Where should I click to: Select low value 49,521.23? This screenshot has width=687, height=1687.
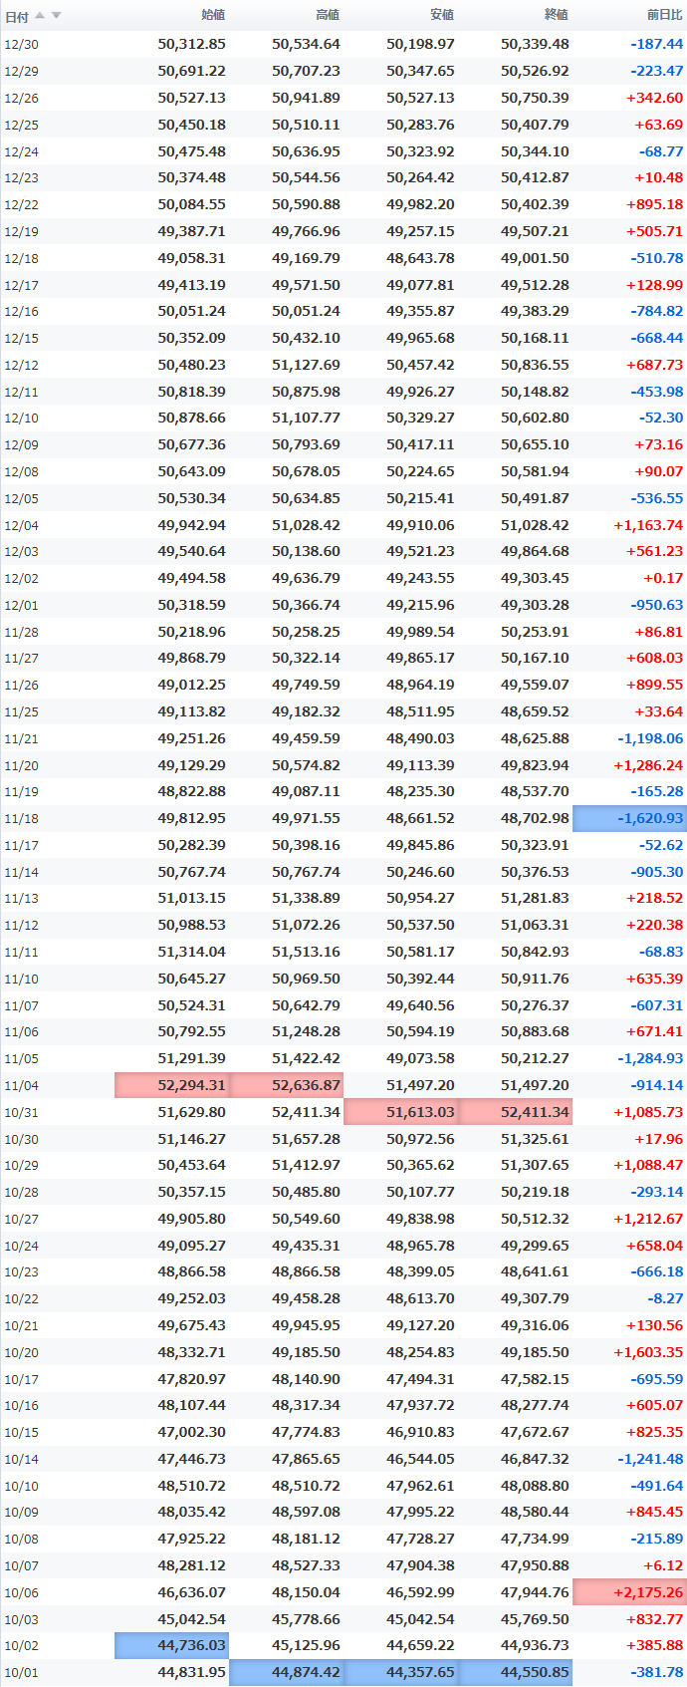[420, 551]
